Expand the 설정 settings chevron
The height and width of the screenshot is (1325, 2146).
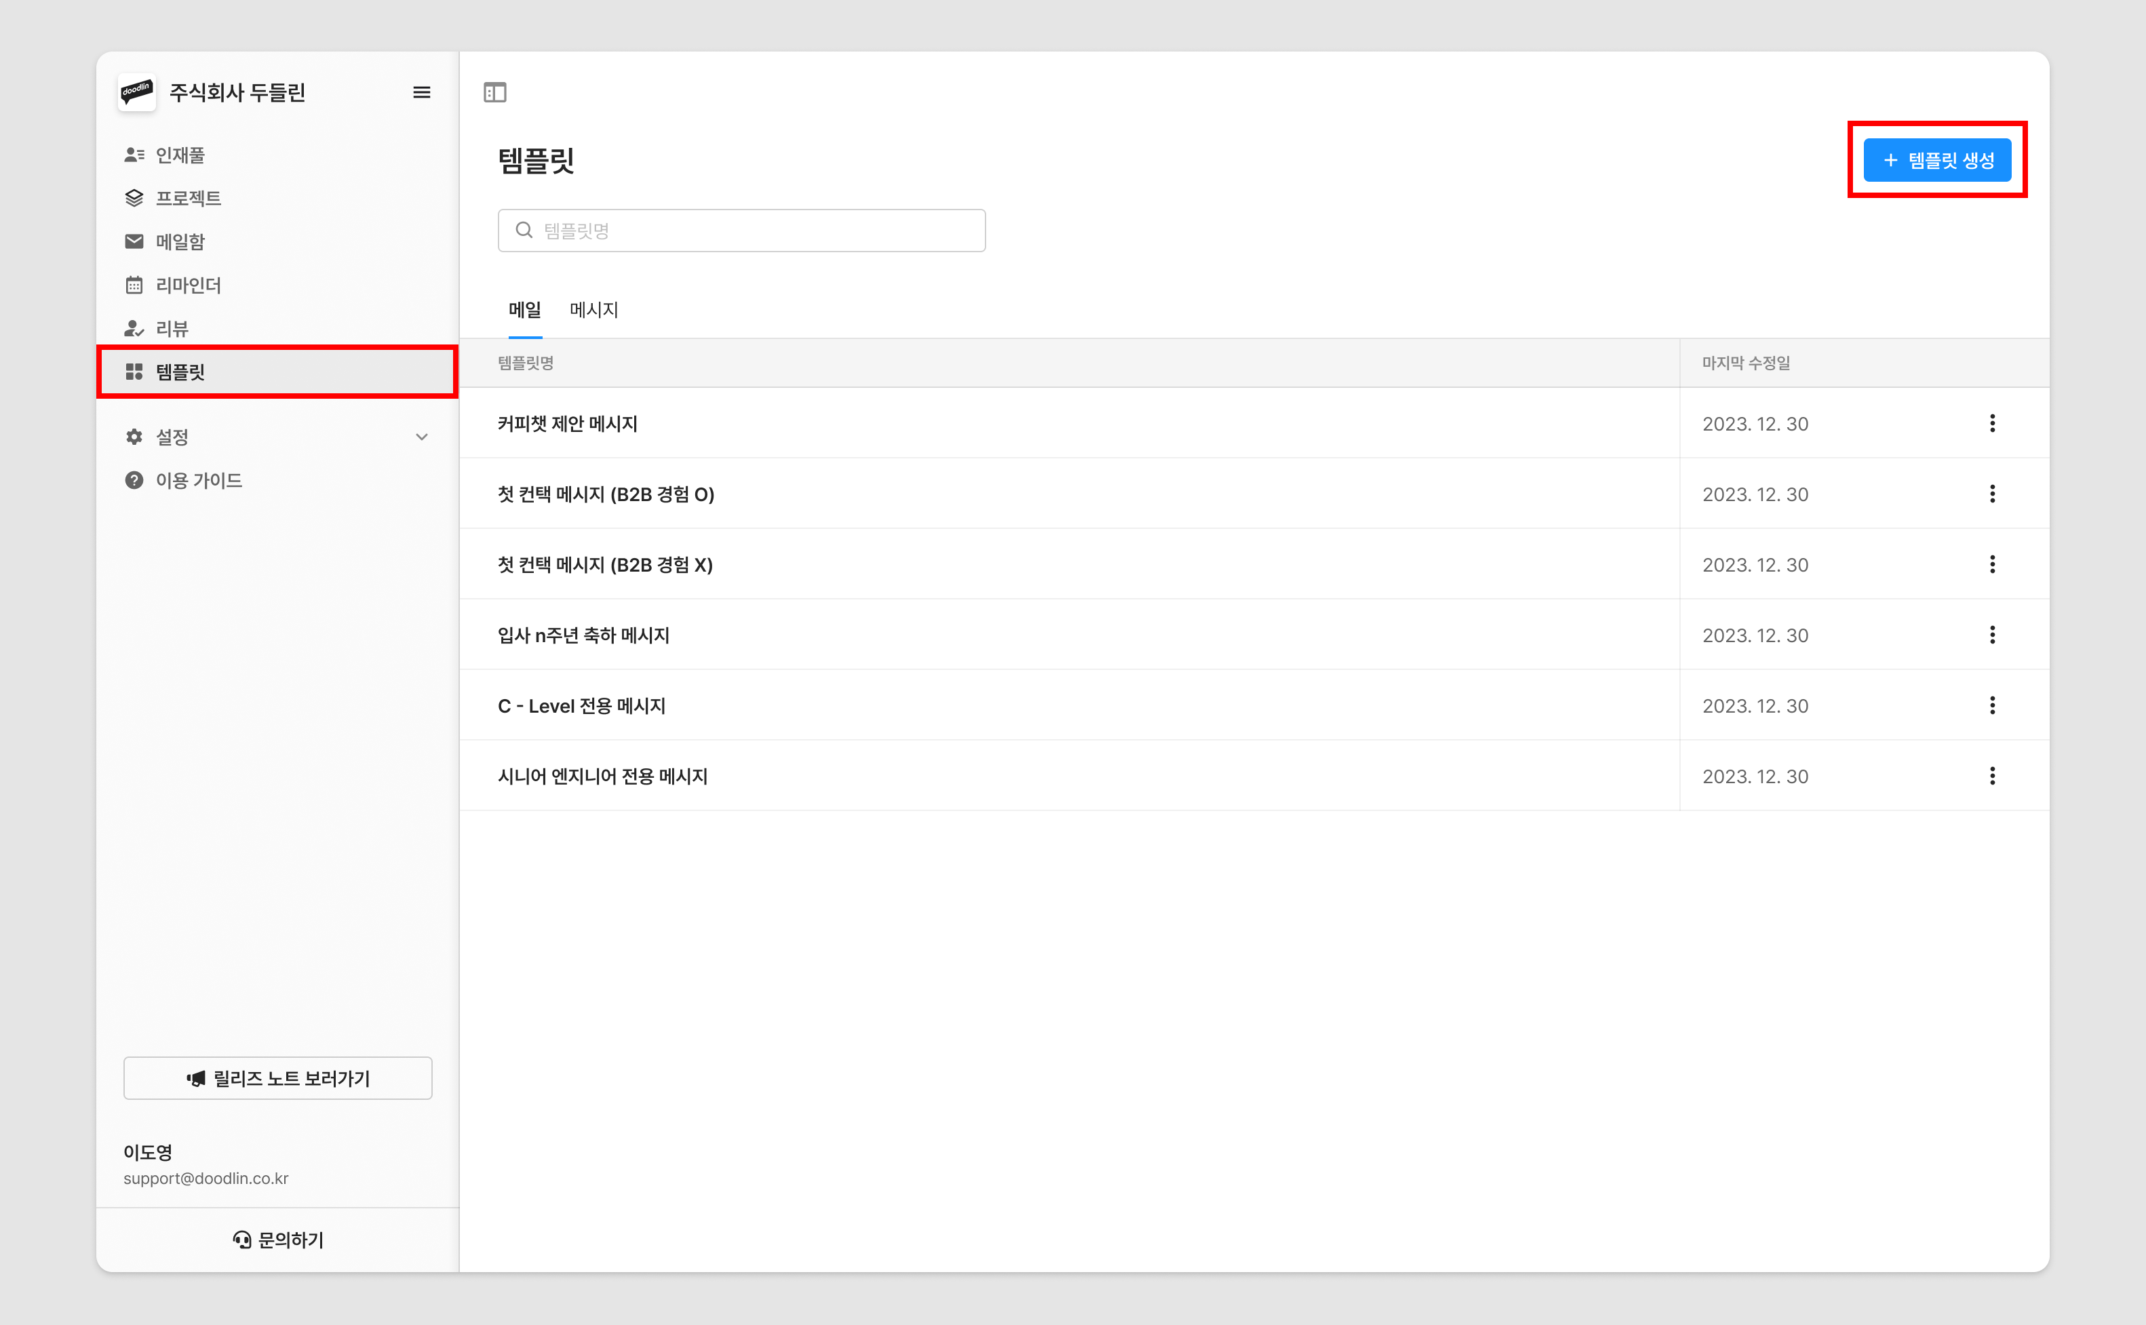pyautogui.click(x=421, y=437)
